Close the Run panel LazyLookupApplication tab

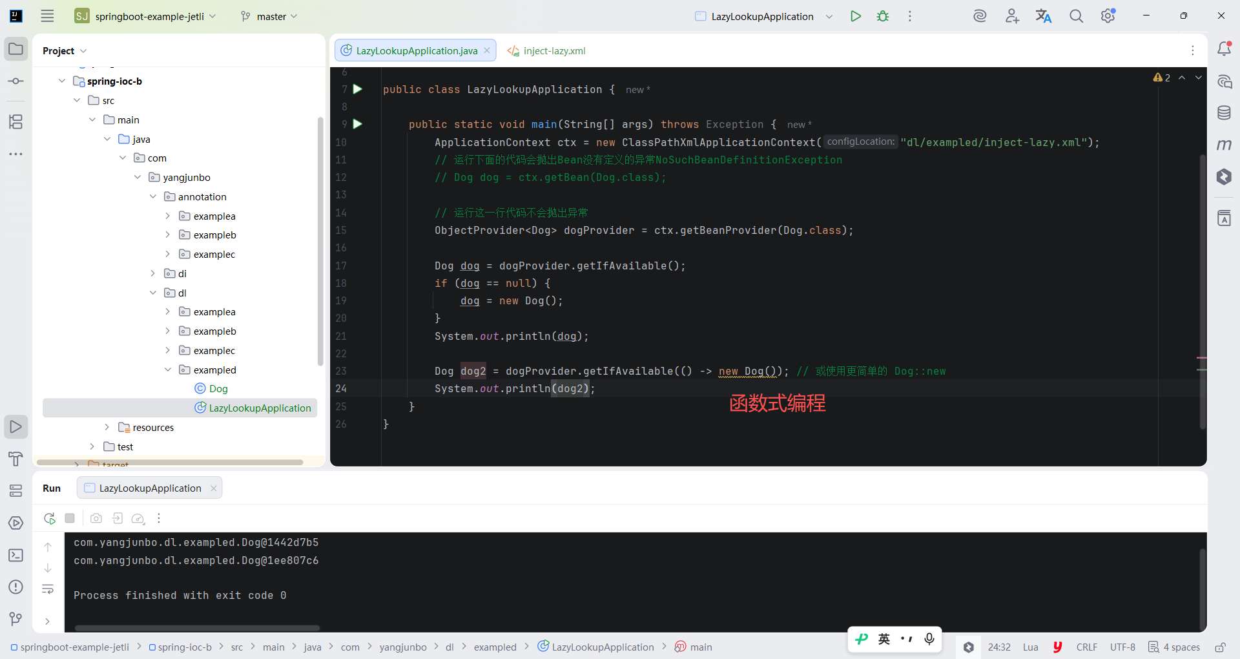pyautogui.click(x=214, y=488)
